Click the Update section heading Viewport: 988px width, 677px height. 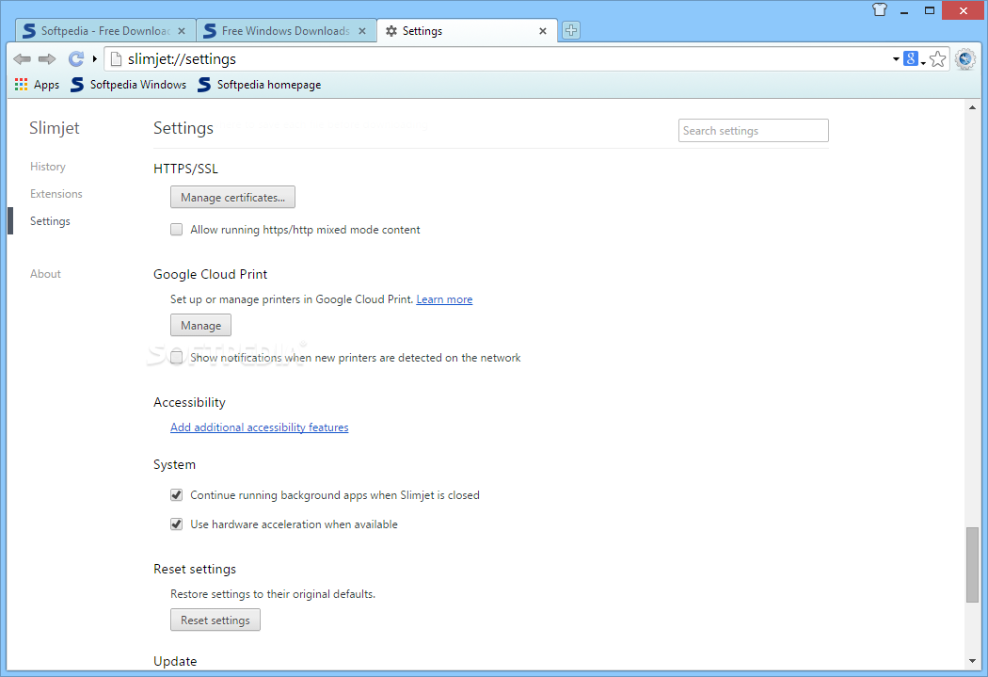coord(175,661)
